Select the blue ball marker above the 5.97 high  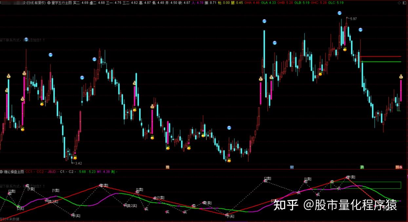340,13
